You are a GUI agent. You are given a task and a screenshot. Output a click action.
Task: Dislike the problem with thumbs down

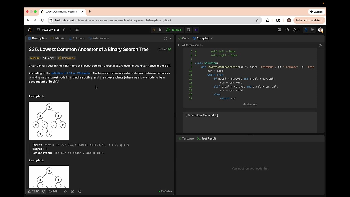(43, 192)
